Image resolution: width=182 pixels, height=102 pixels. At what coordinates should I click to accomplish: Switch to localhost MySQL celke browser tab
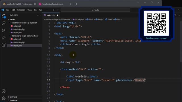(20, 4)
